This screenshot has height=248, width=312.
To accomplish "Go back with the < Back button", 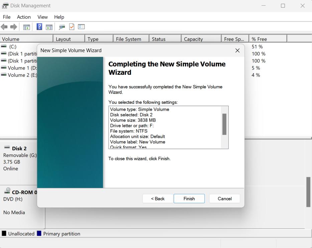I will [x=158, y=199].
